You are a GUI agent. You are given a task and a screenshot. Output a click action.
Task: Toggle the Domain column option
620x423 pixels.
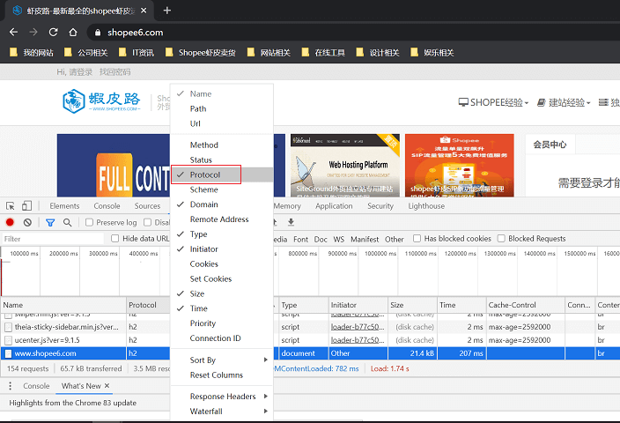(x=222, y=204)
